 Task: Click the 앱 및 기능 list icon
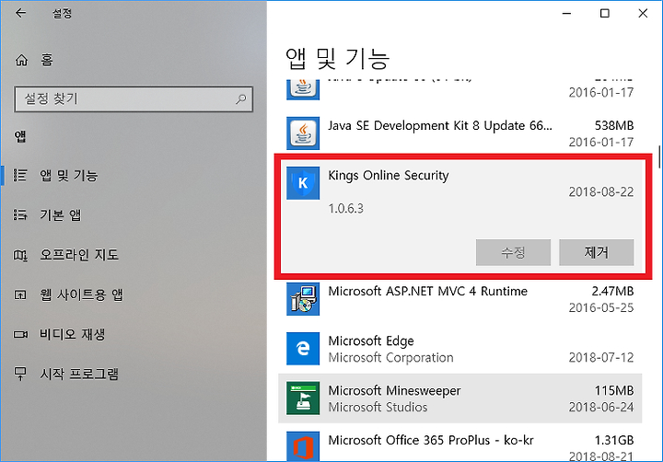(20, 175)
